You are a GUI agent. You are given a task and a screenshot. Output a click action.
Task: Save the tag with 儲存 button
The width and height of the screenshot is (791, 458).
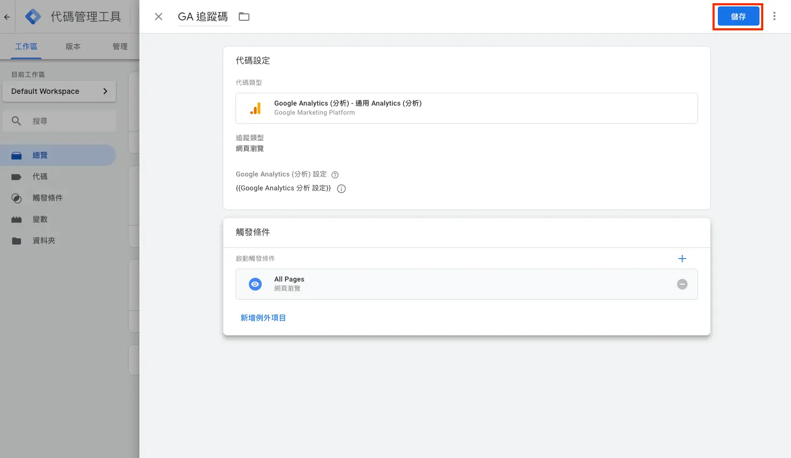(x=738, y=17)
